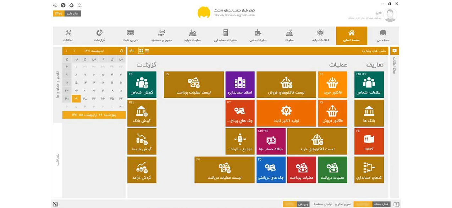Open the Fiscal Year (سال مالی) selector
The width and height of the screenshot is (452, 208).
72,13
